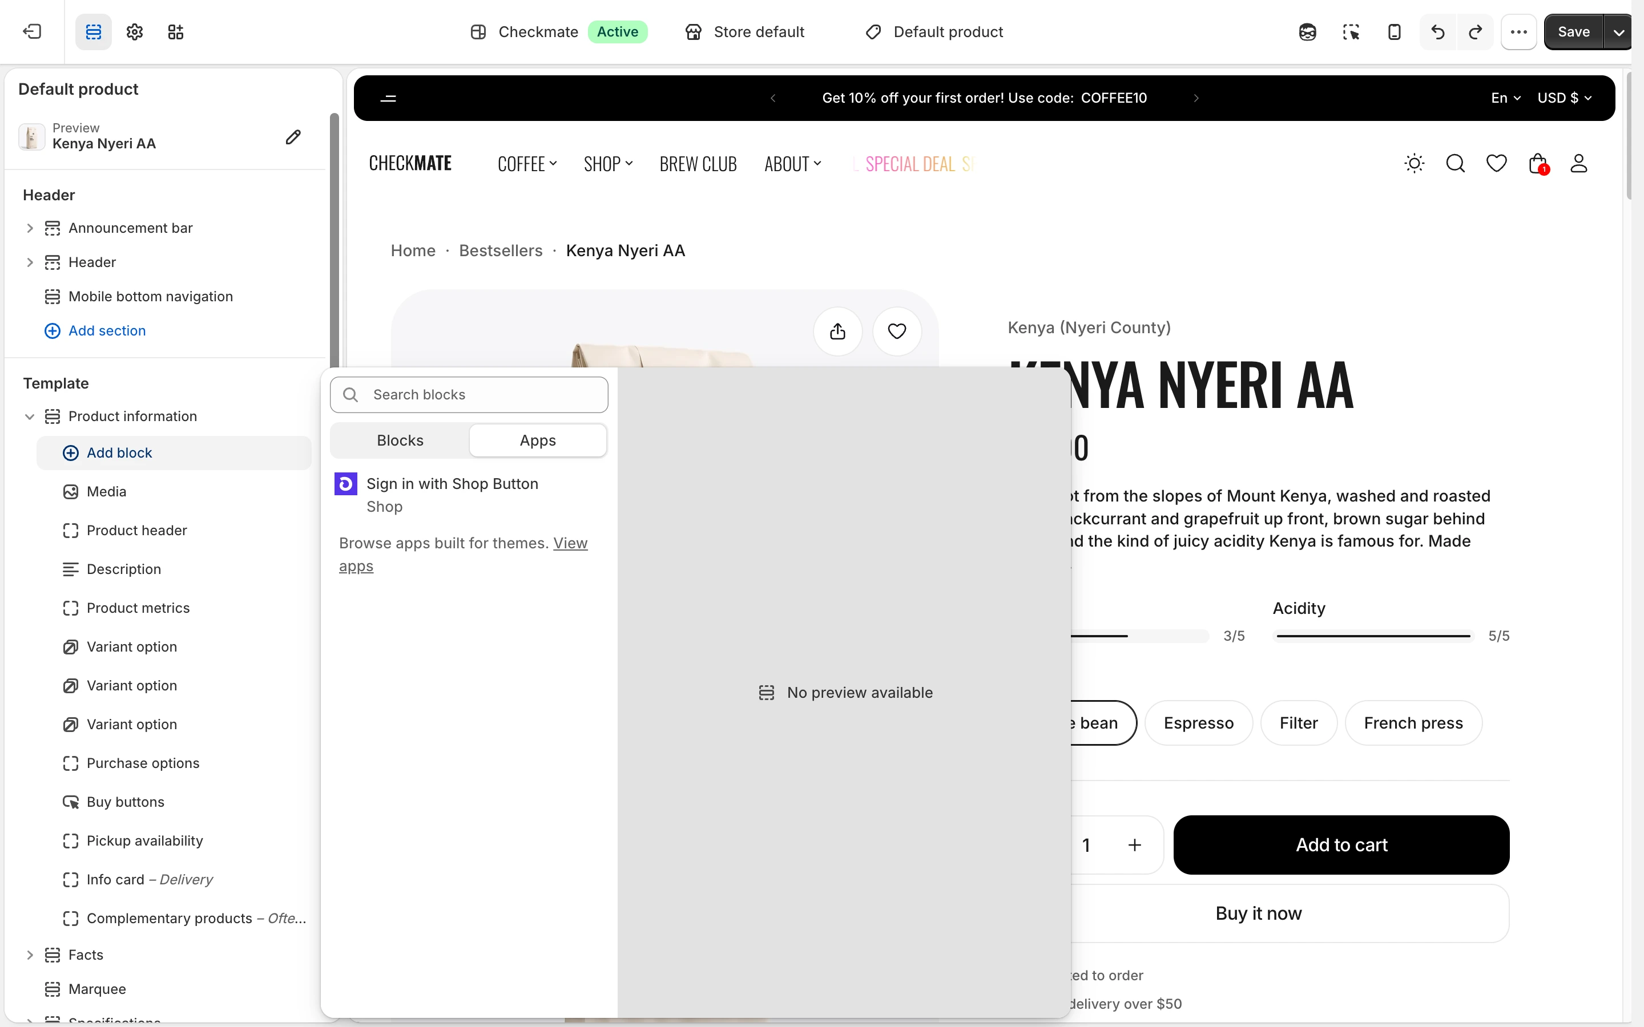This screenshot has height=1027, width=1644.
Task: Switch to the Blocks tab
Action: click(400, 440)
